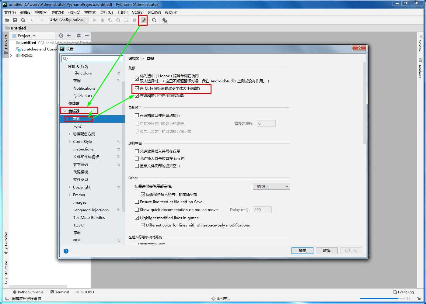Viewport: 426px width, 304px height.
Task: Open the 帮助(H) menu
Action: coord(171,12)
